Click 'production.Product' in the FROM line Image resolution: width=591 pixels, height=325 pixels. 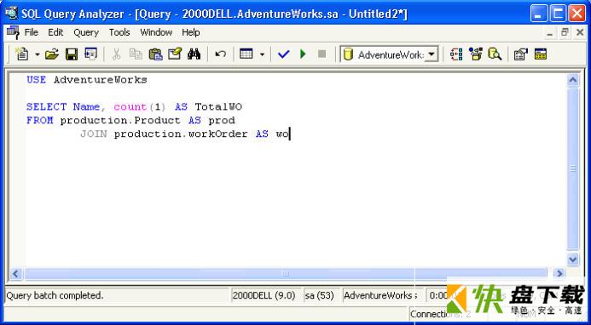[x=120, y=120]
